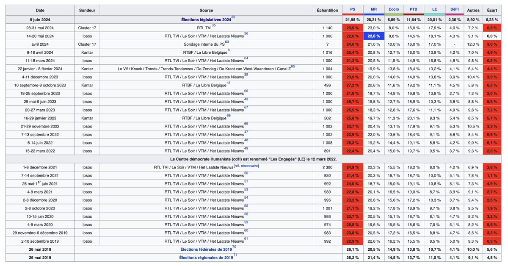Image resolution: width=508 pixels, height=266 pixels.
Task: Click footnote reference 49
Action: pos(246,148)
